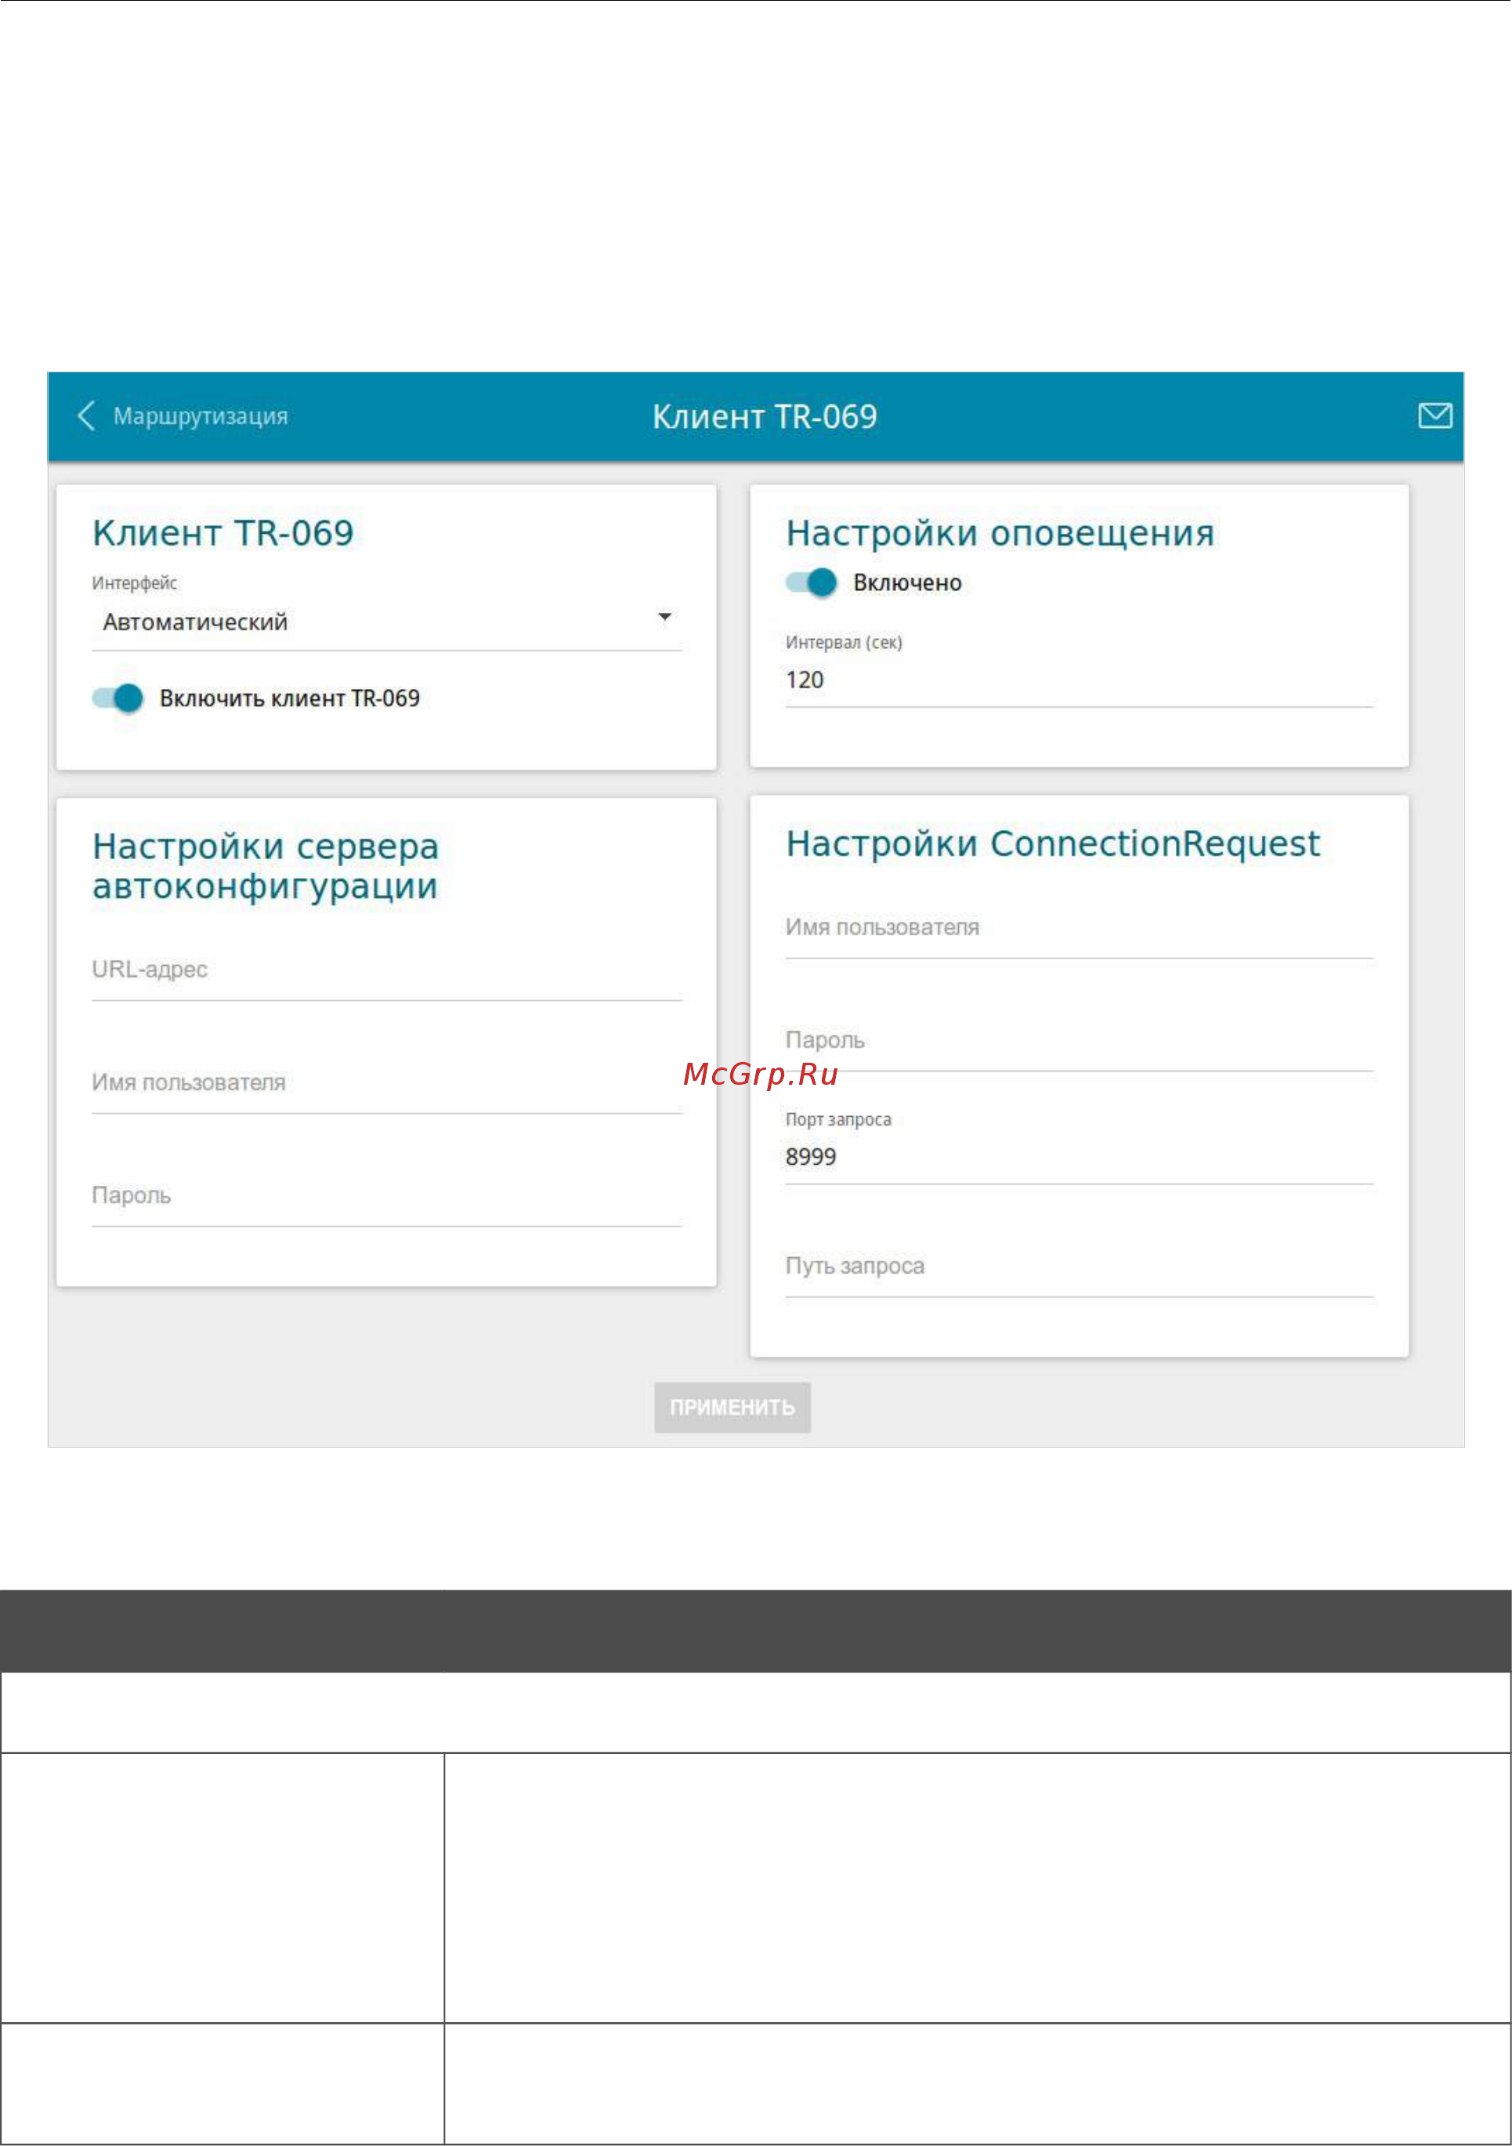Click Имя пользователя field in autoconfiguration server settings
Screen dimensions: 1512x2146
pyautogui.click(x=387, y=1084)
